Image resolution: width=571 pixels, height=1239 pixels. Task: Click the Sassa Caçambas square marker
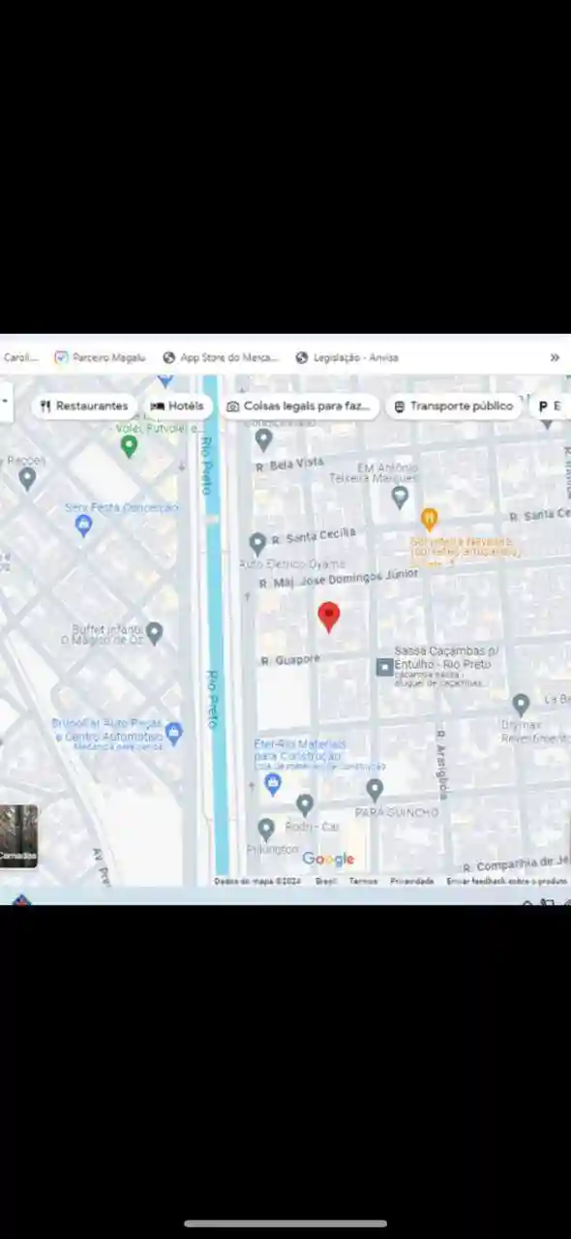[x=384, y=667]
